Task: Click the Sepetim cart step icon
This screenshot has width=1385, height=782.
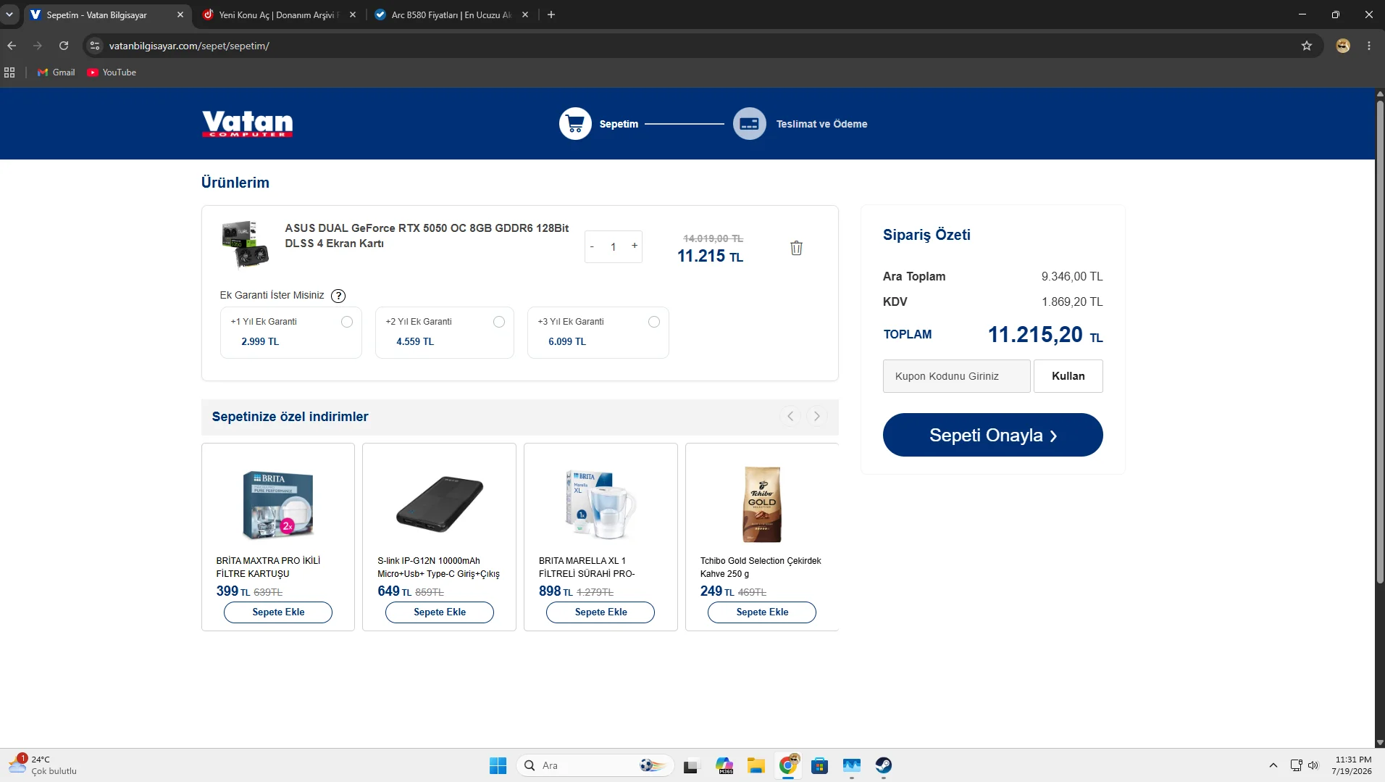Action: tap(575, 124)
